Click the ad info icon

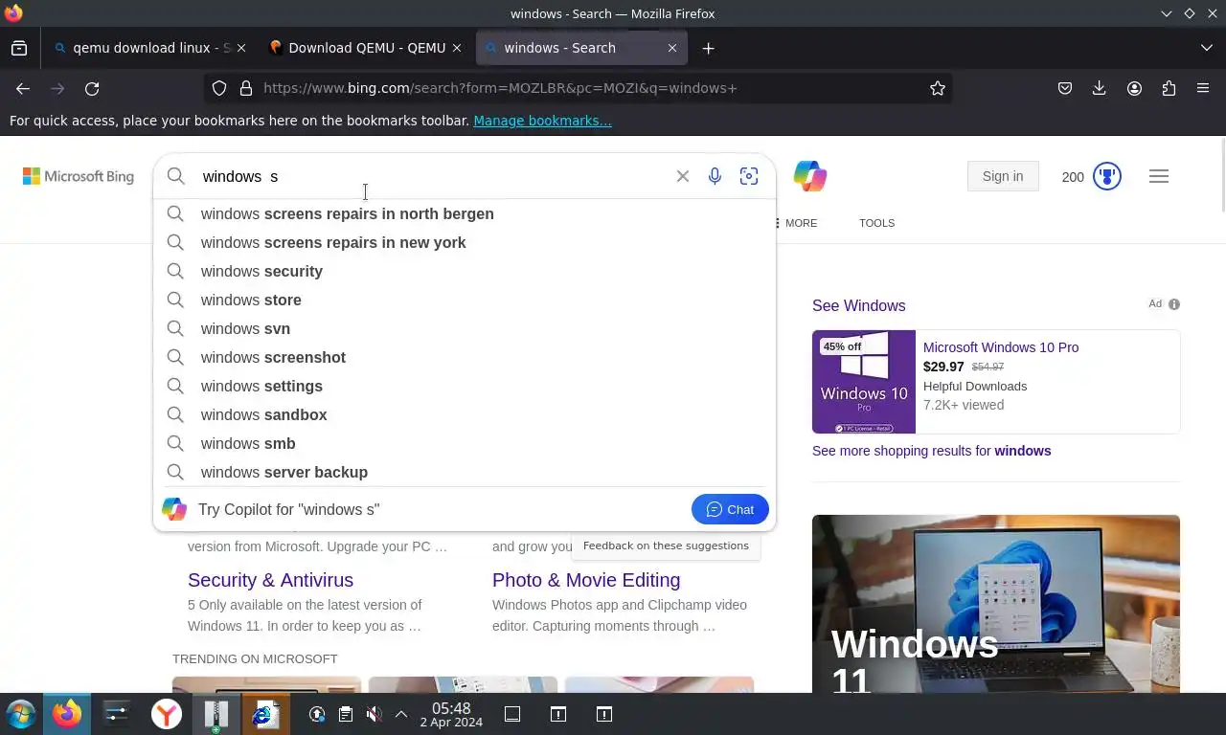(1174, 304)
